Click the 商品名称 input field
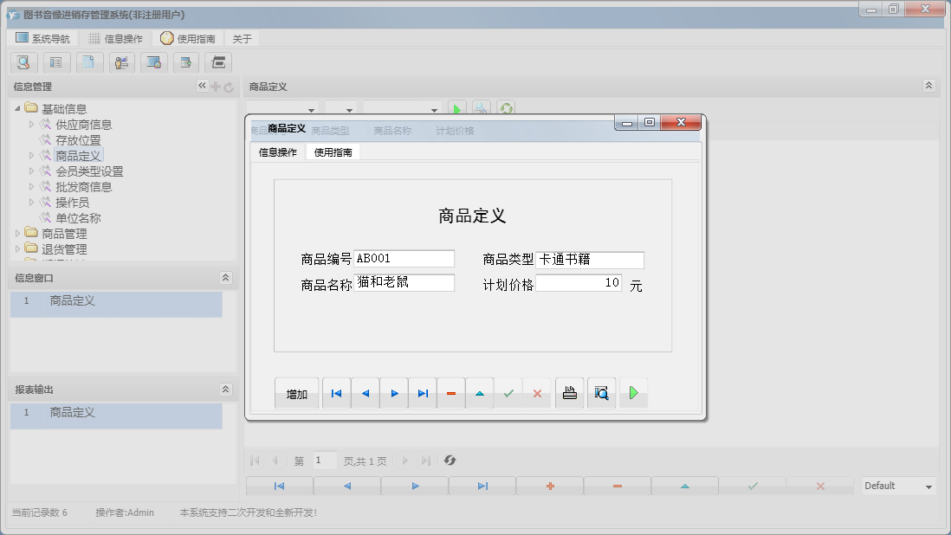The image size is (951, 535). pyautogui.click(x=404, y=283)
